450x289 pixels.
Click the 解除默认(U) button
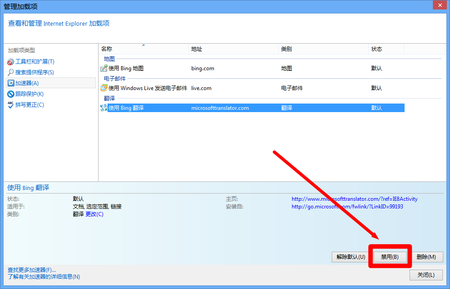pos(351,257)
